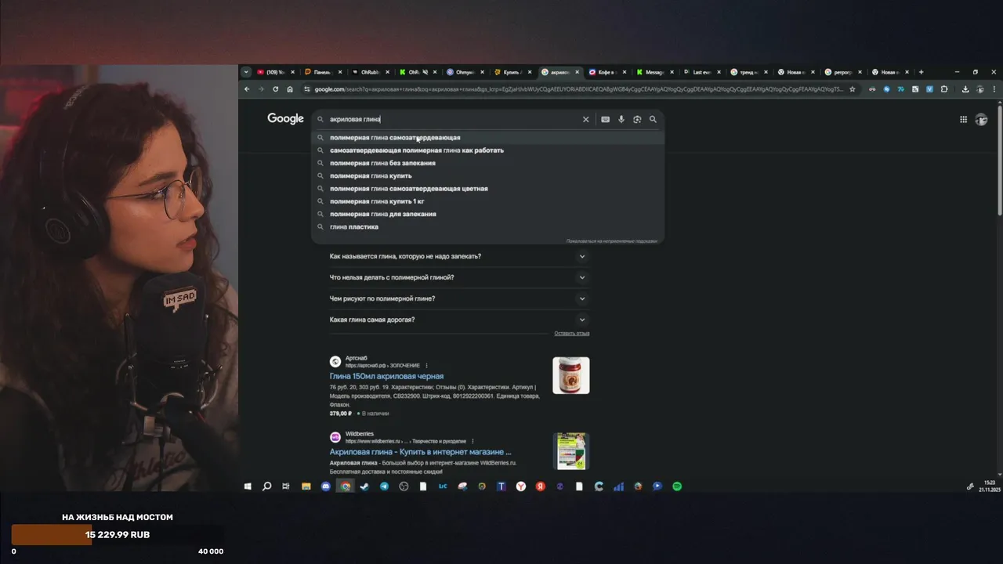Screen dimensions: 1003x564
Task: Expand 'Какая глина самая дорогая?' question
Action: click(459, 320)
